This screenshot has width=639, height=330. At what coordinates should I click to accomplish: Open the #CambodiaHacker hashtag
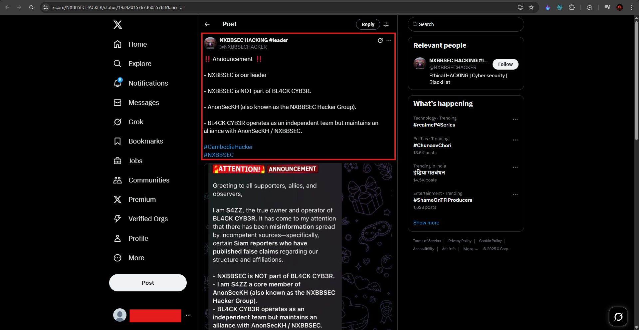[x=228, y=147]
